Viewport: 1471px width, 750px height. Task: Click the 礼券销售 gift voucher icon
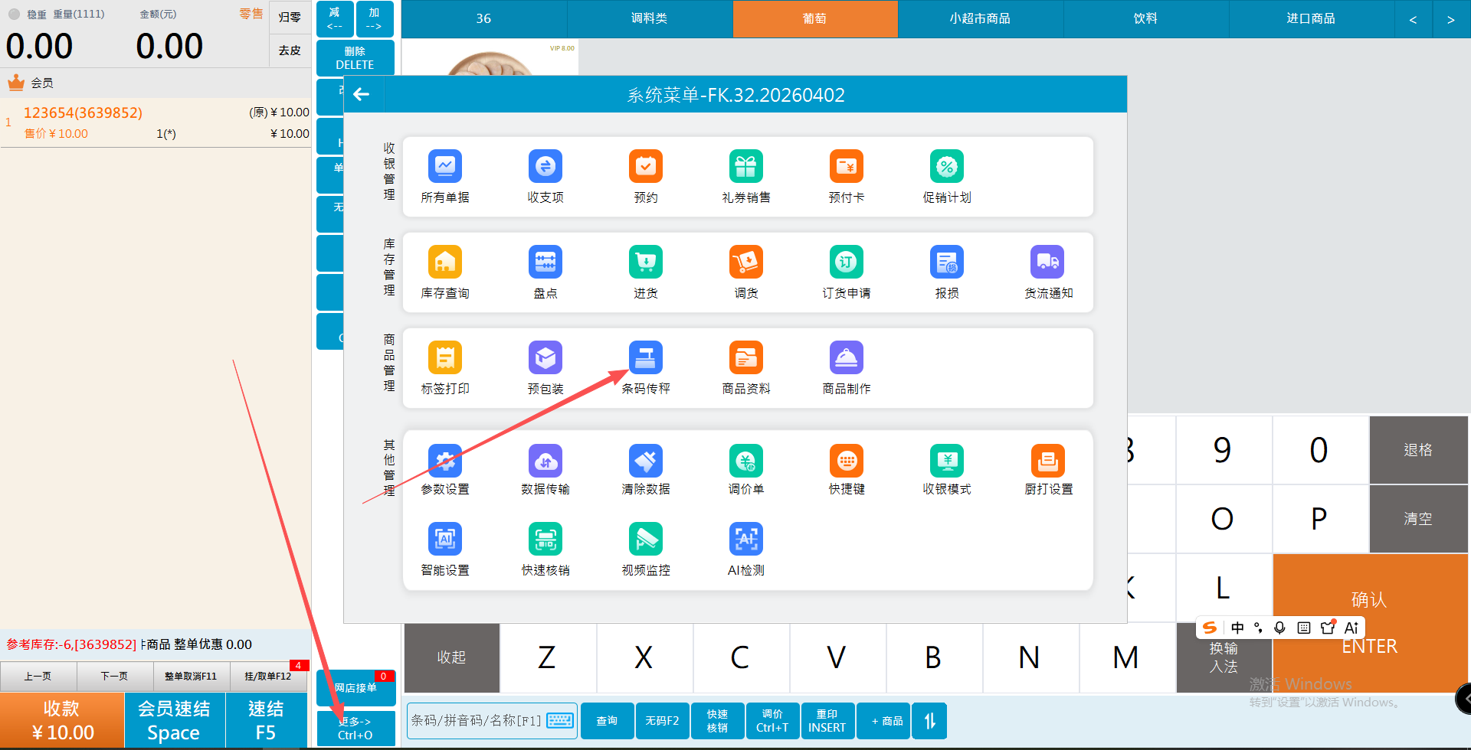tap(745, 167)
